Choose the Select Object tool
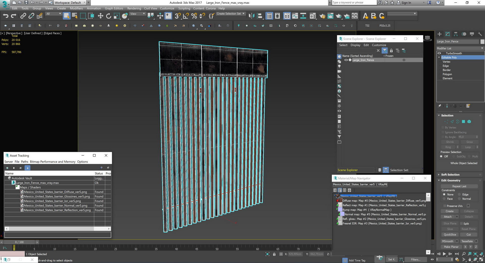 click(x=66, y=16)
